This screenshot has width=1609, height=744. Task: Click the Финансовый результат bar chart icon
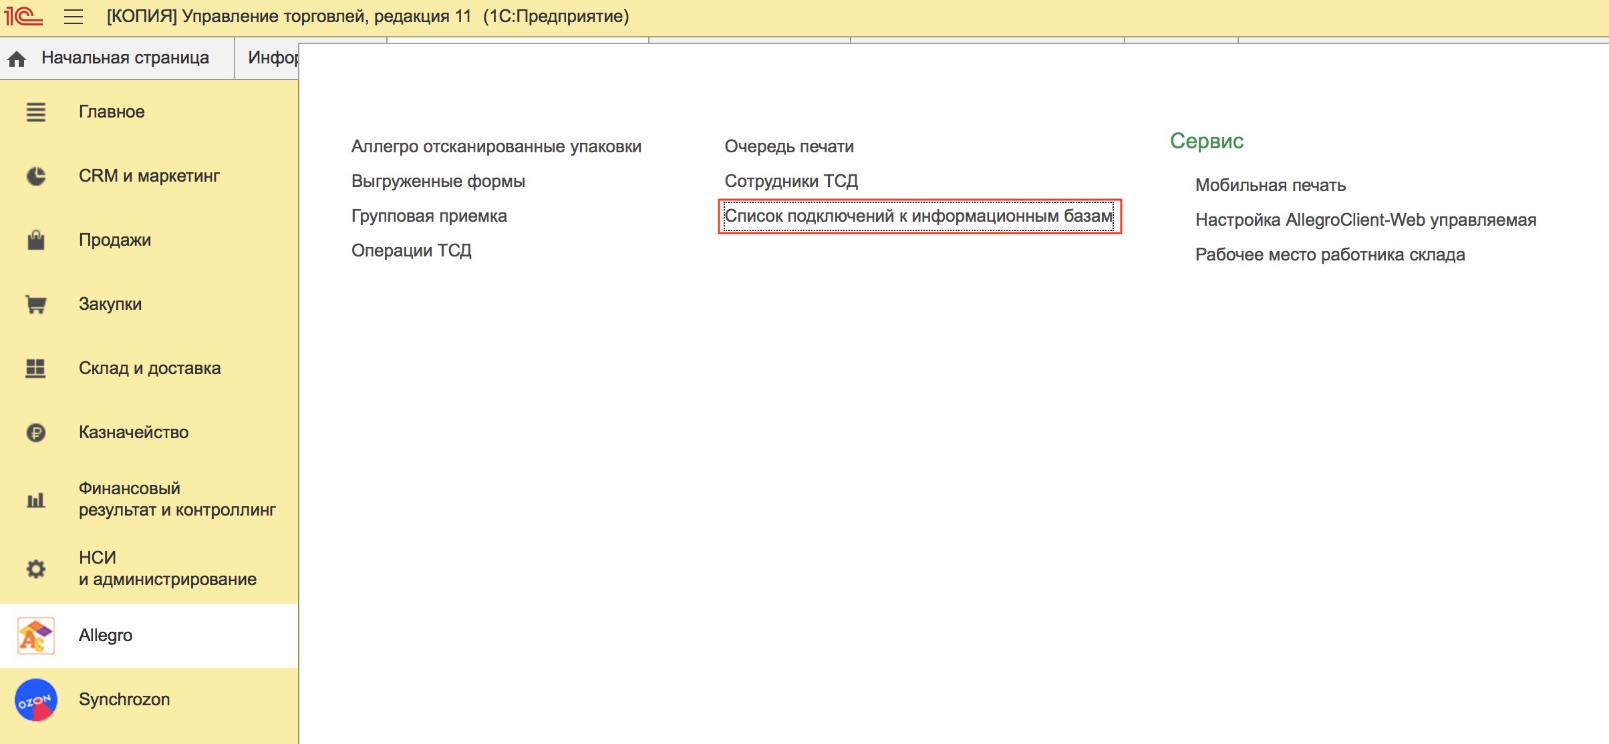click(36, 500)
